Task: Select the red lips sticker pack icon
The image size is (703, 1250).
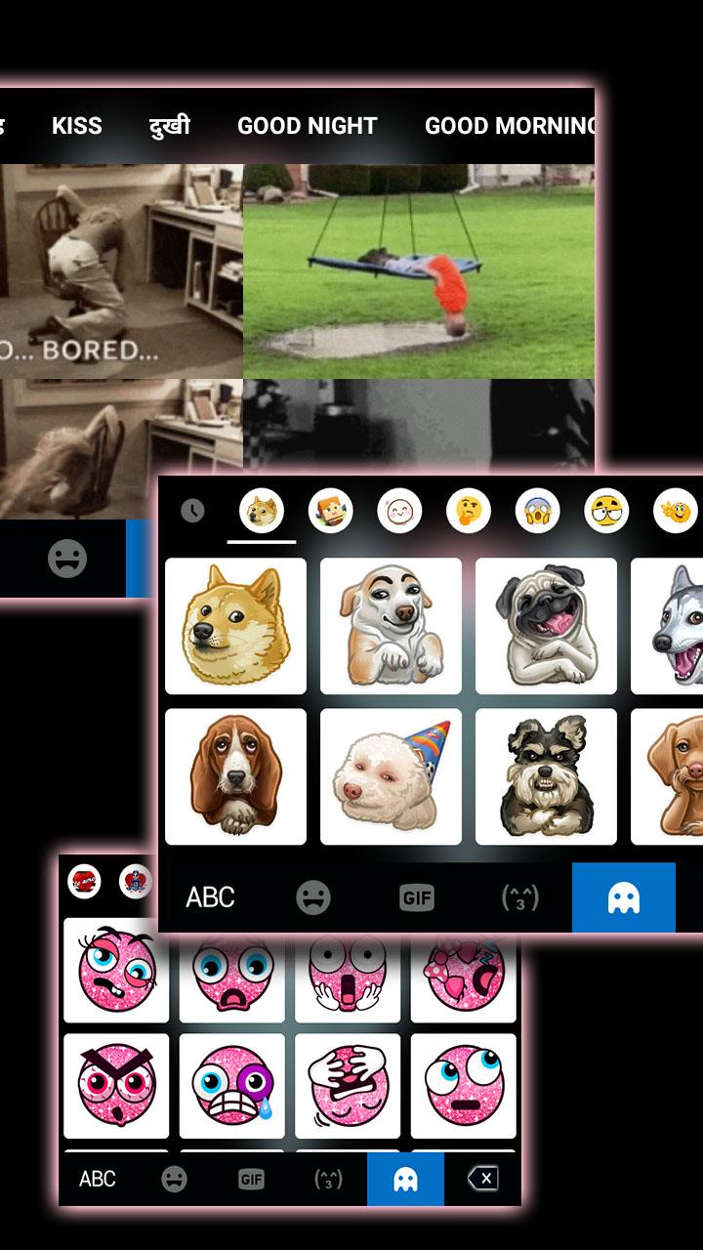Action: 85,882
